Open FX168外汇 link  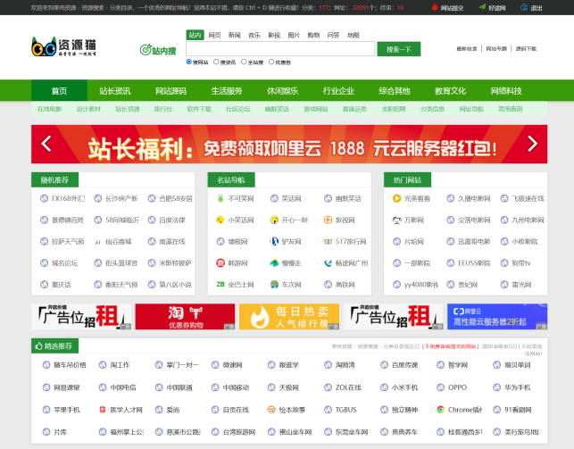pos(68,198)
